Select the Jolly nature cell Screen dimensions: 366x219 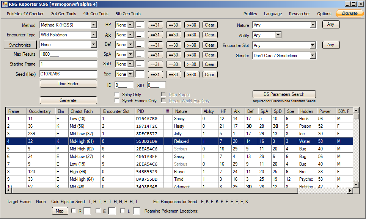pos(187,134)
